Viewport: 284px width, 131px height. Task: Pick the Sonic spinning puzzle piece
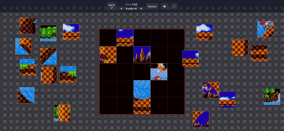pos(211,90)
